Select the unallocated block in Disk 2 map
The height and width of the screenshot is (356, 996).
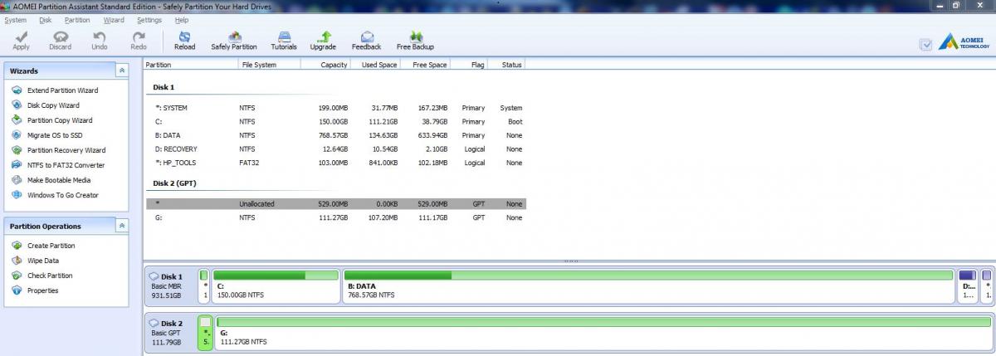(205, 332)
